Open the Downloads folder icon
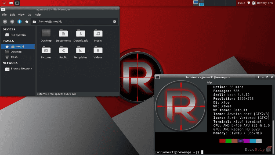The height and width of the screenshot is (155, 275). coord(81,33)
